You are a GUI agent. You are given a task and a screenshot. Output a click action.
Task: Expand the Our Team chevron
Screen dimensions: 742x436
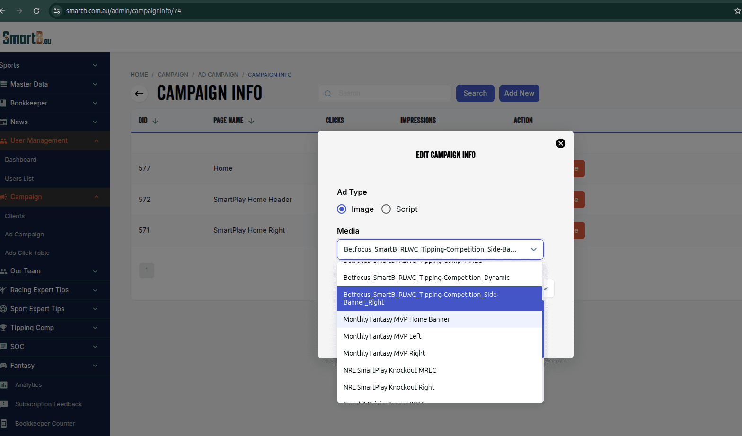pos(95,271)
